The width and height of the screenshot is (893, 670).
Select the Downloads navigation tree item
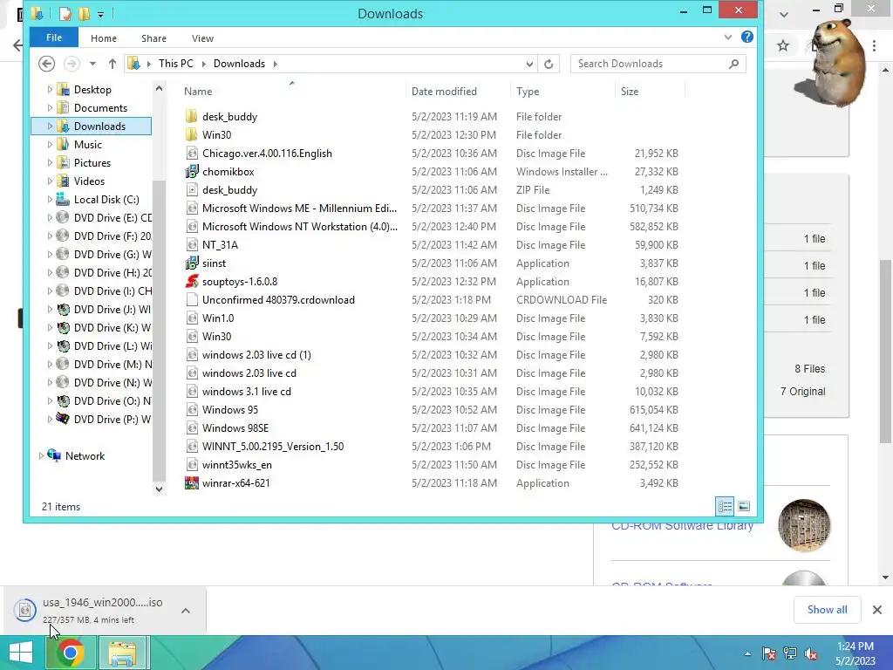click(x=92, y=126)
